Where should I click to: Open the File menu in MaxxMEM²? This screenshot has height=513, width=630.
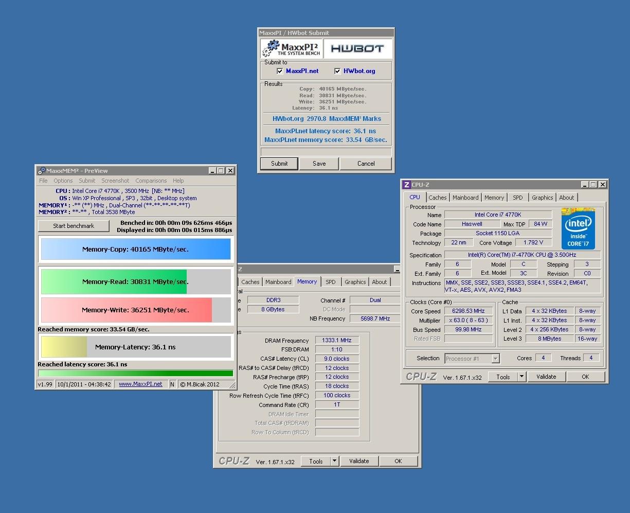(43, 181)
